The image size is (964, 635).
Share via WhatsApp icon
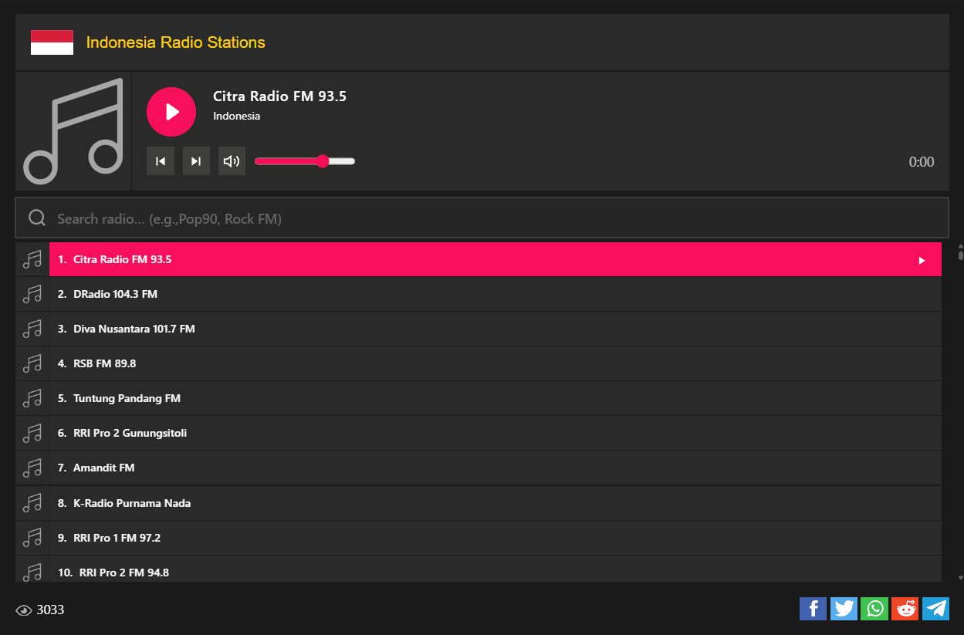pyautogui.click(x=874, y=609)
